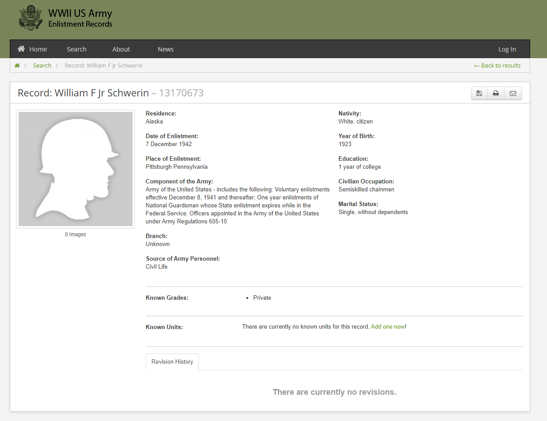Go to the About page
This screenshot has height=421, width=547.
121,49
